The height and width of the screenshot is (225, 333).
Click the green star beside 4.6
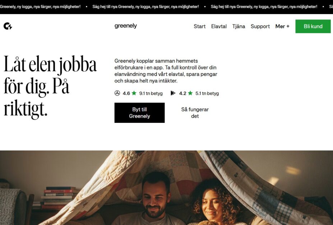(134, 93)
